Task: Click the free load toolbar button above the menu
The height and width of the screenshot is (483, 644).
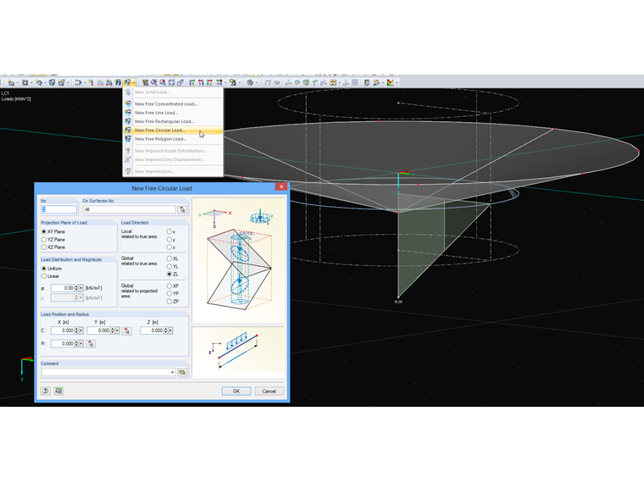Action: (x=128, y=82)
